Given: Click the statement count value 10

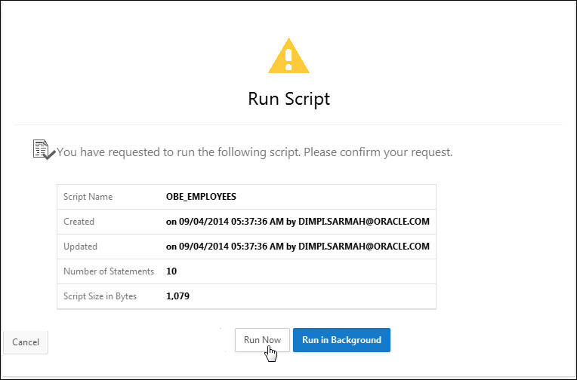Looking at the screenshot, I should (x=171, y=271).
